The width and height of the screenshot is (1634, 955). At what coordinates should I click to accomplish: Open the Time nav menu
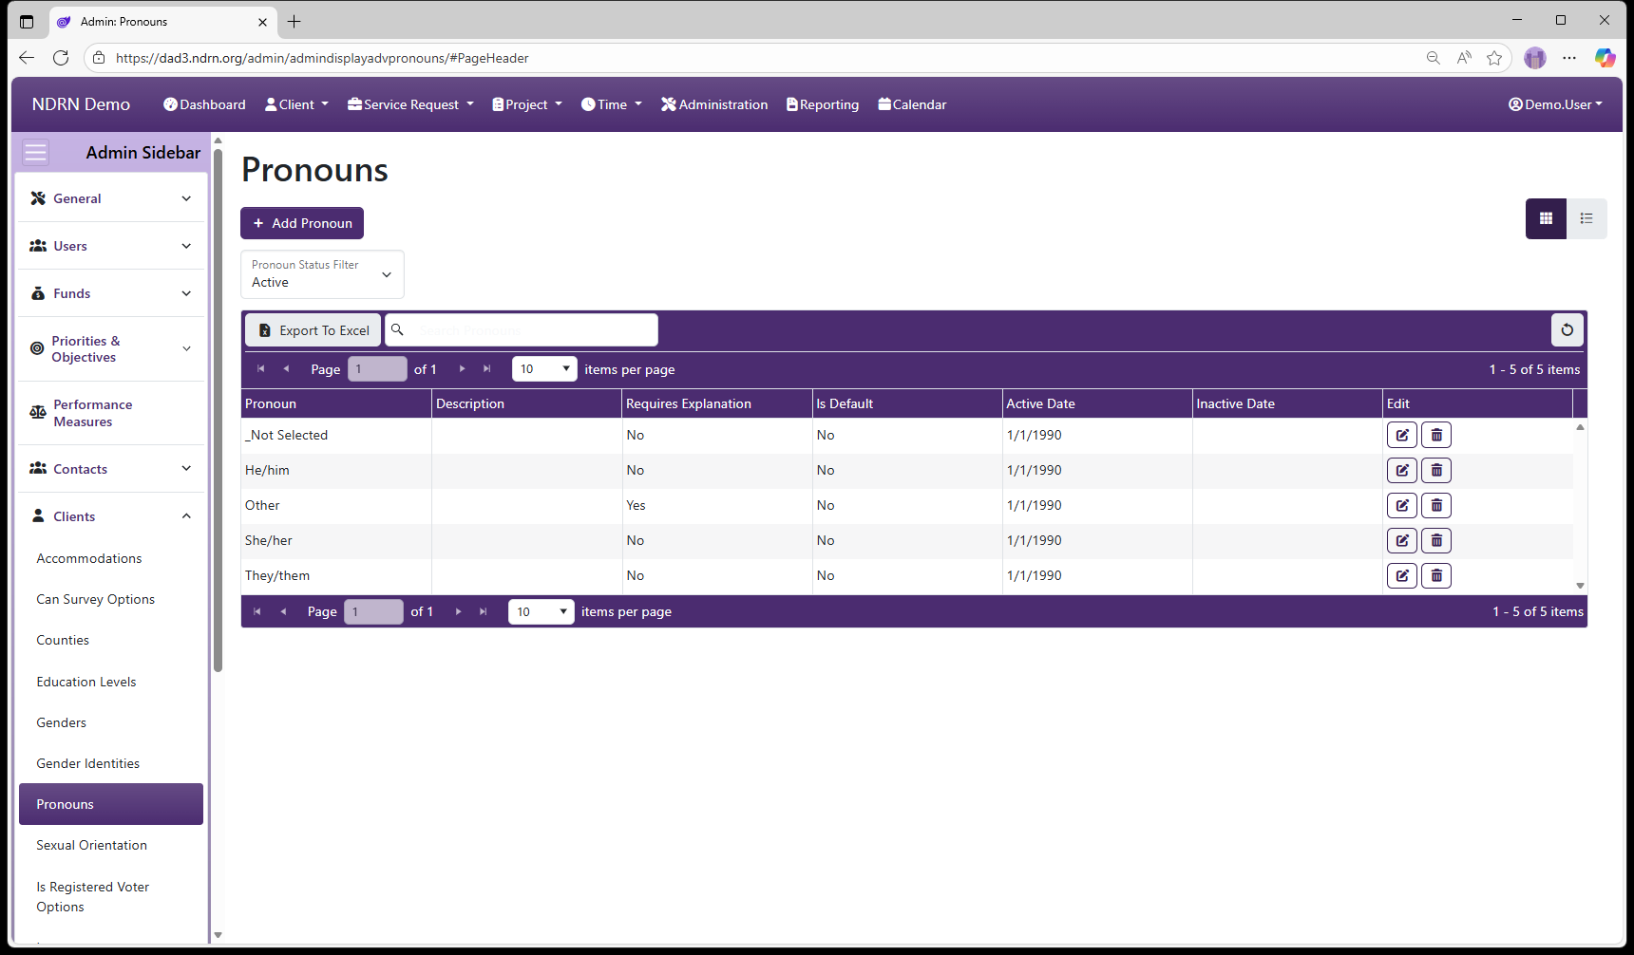click(612, 104)
